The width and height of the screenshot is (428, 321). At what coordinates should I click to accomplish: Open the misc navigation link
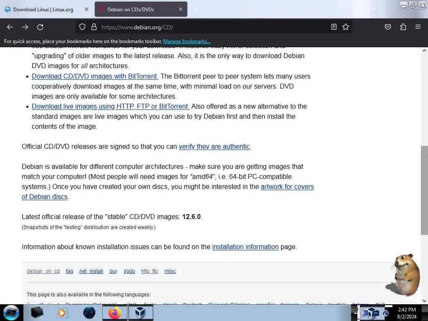(x=170, y=271)
